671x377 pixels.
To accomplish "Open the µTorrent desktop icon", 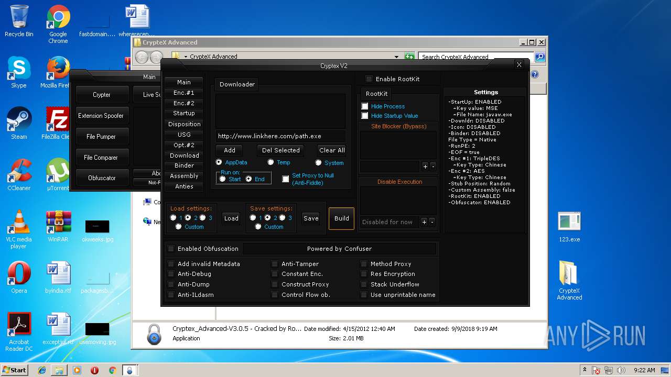I will (58, 175).
